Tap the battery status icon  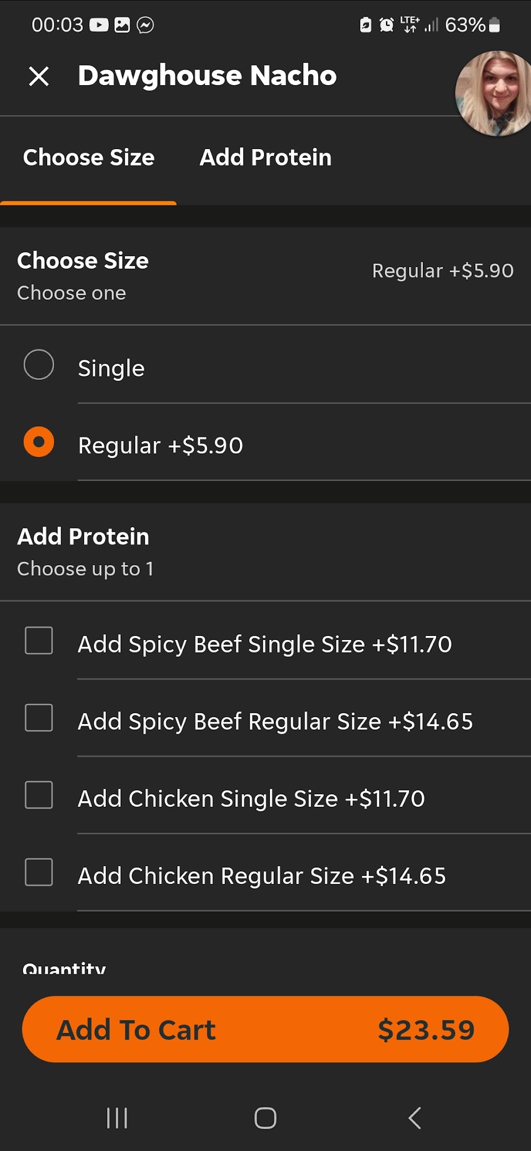[494, 25]
